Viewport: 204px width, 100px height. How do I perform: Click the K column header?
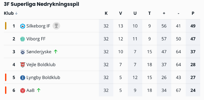(x=106, y=13)
